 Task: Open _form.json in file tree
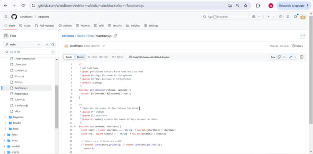pyautogui.click(x=20, y=65)
